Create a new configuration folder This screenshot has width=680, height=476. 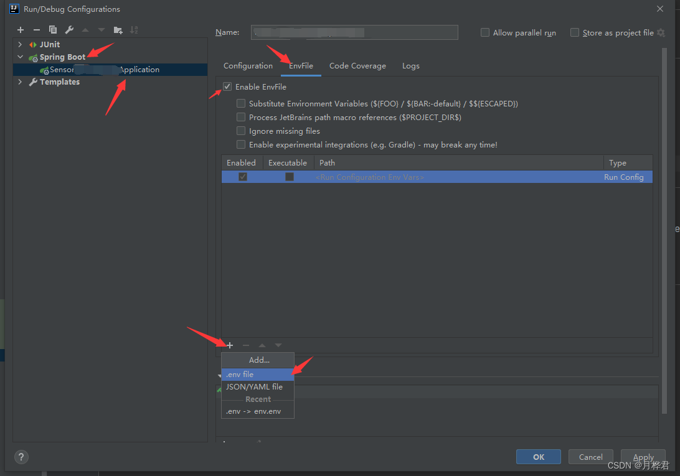[x=118, y=30]
